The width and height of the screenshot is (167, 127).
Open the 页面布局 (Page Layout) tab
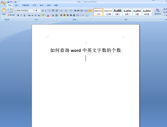[x=26, y=5]
